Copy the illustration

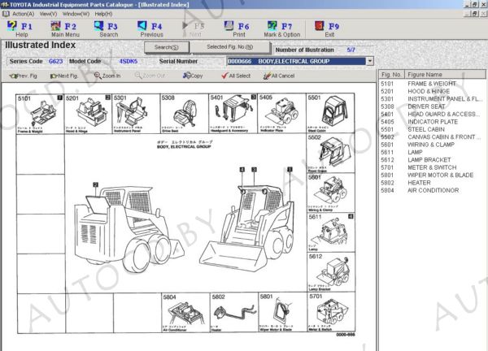(x=193, y=76)
